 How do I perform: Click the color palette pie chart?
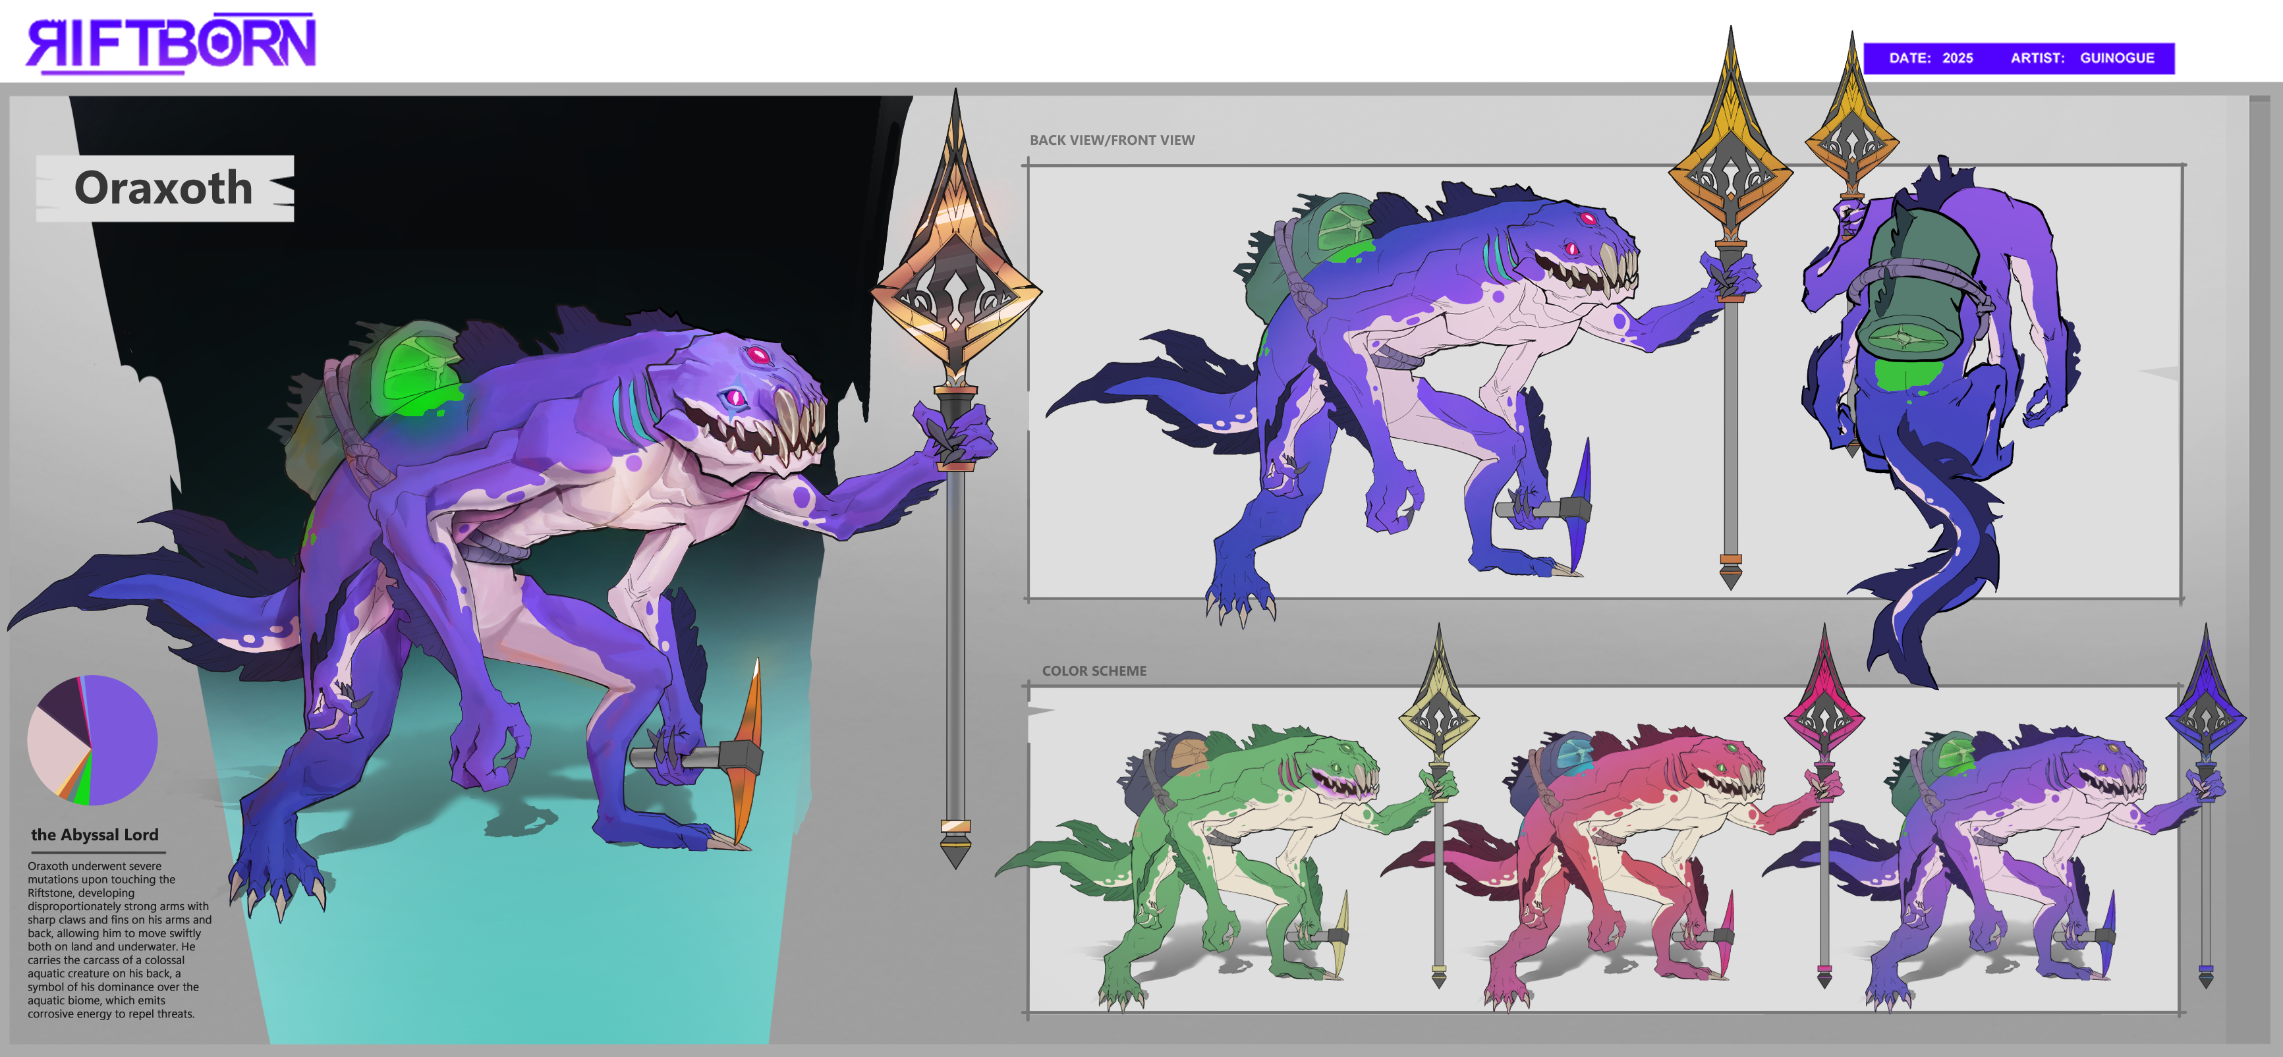pos(92,740)
